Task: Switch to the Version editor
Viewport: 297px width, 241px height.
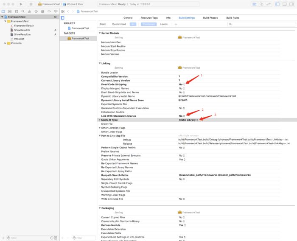Action: (x=269, y=4)
